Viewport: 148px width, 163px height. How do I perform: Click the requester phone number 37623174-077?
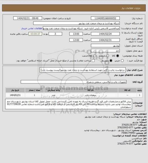tap(125, 144)
